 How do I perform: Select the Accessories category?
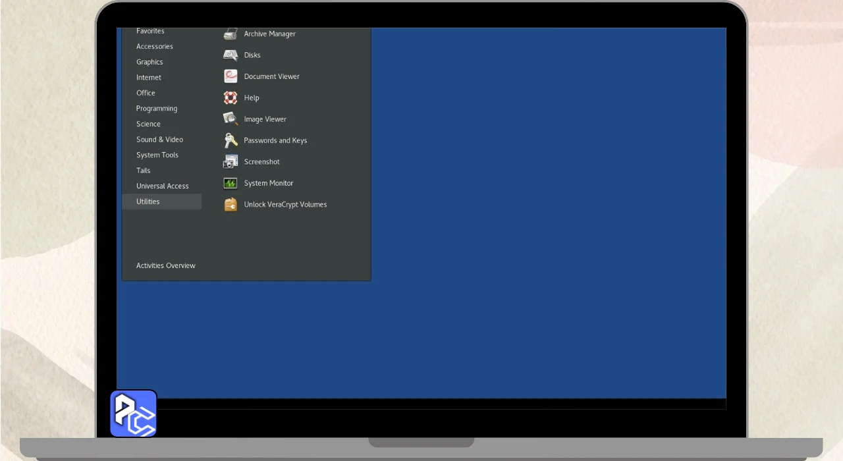(x=155, y=47)
